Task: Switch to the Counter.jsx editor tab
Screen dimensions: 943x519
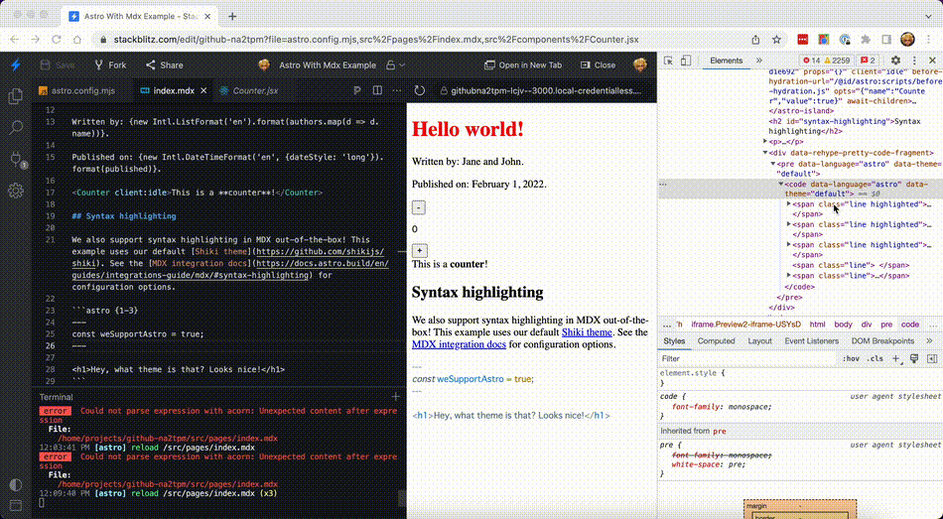Action: click(x=254, y=90)
